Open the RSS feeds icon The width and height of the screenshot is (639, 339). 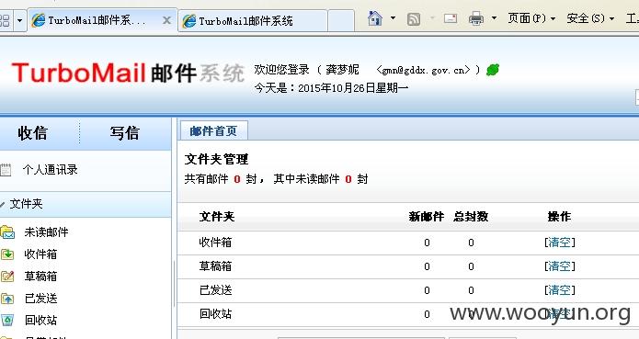(414, 19)
